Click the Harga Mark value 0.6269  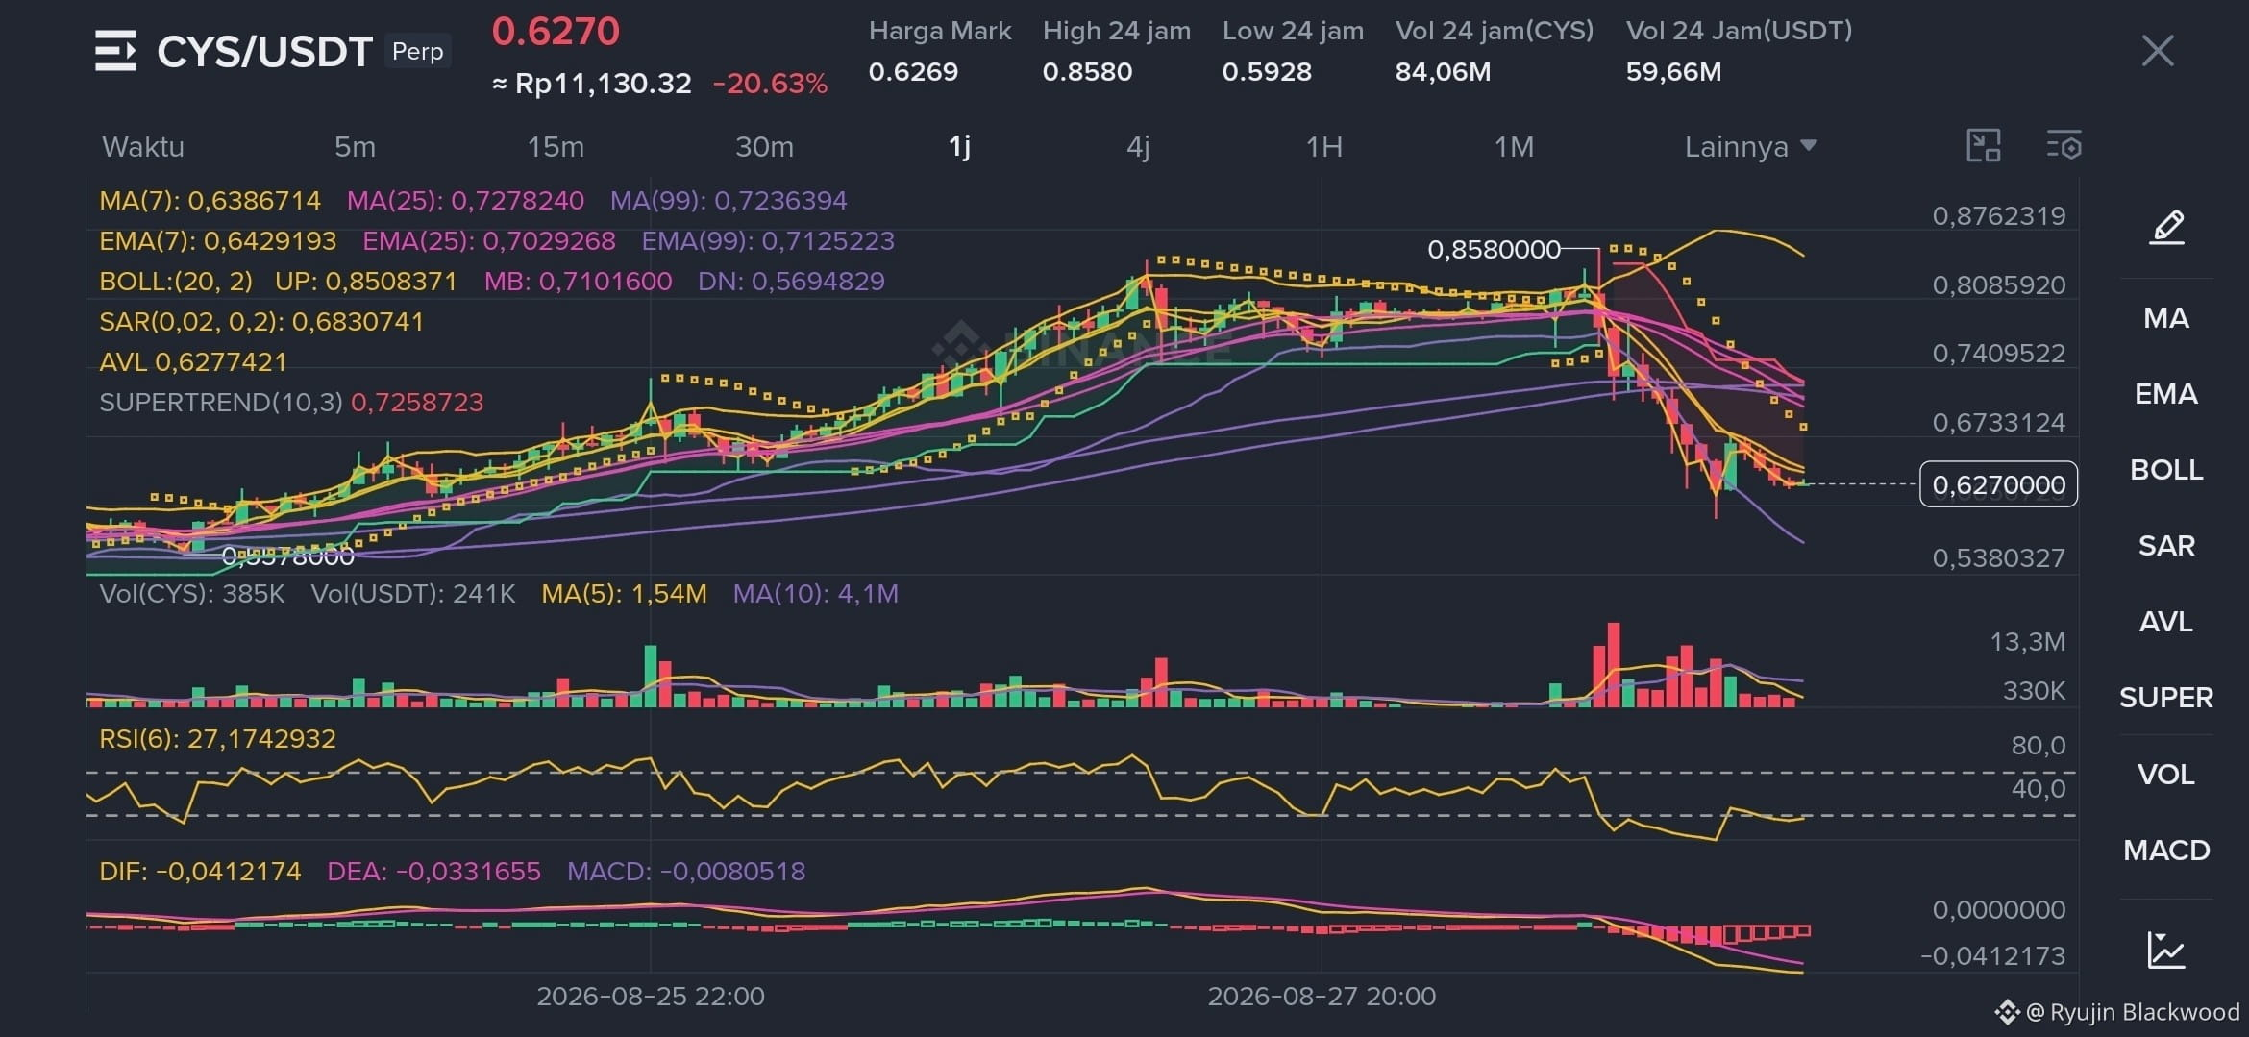[913, 72]
